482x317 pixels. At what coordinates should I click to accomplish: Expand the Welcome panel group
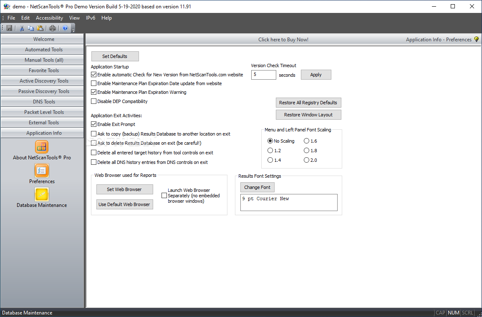[x=42, y=39]
